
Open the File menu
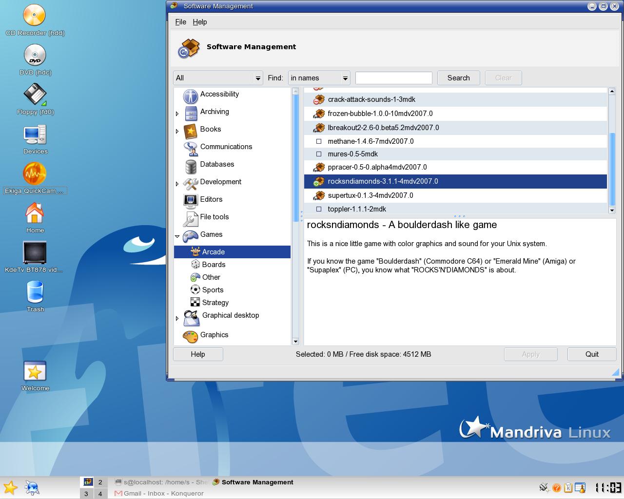180,22
